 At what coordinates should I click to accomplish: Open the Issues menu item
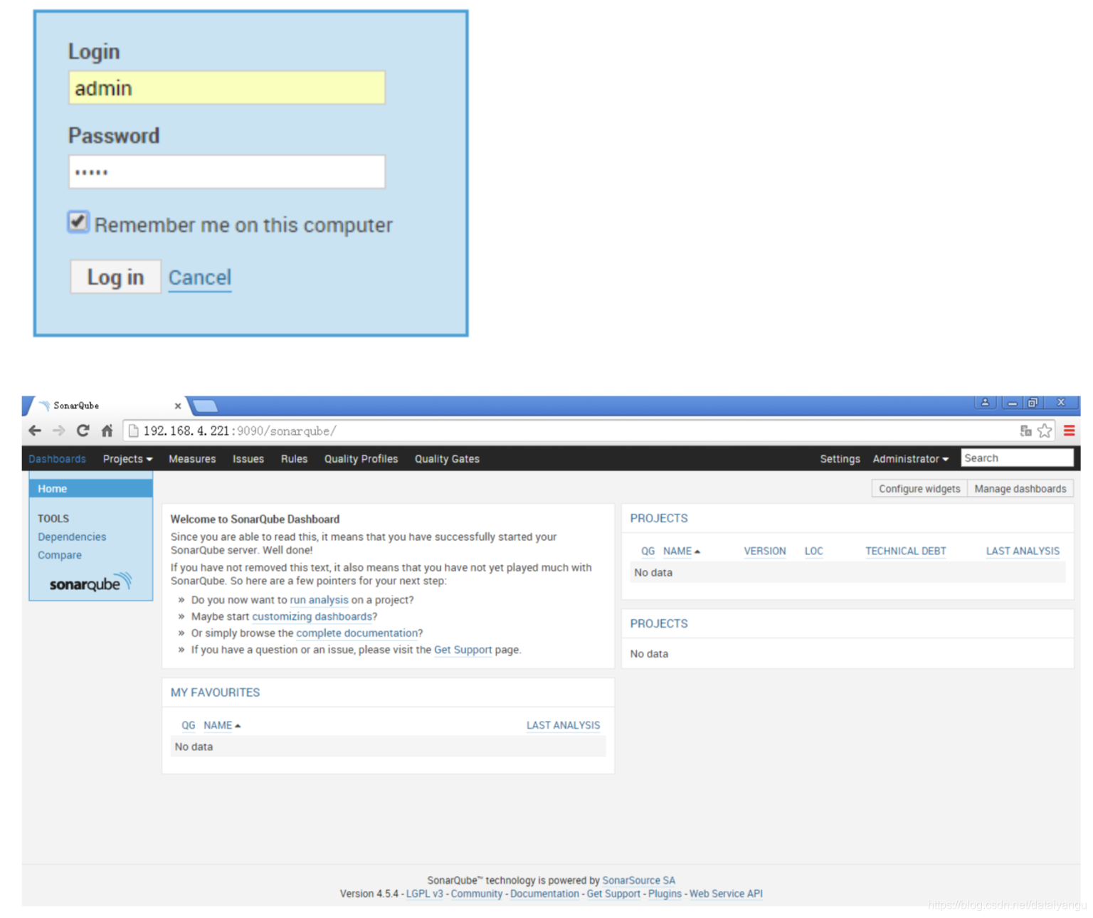click(248, 459)
